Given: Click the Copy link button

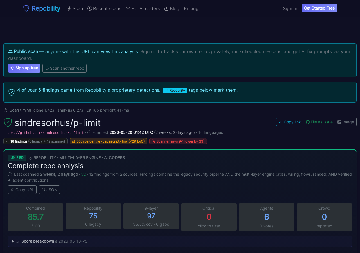Looking at the screenshot, I should (x=290, y=122).
